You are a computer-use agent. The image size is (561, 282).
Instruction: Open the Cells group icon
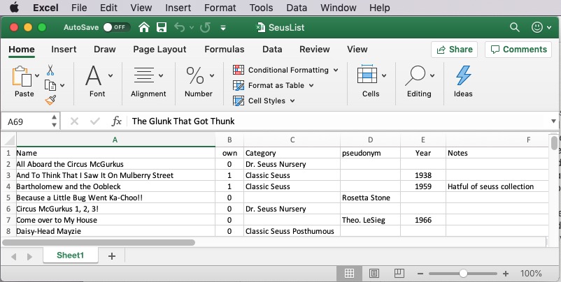click(367, 74)
